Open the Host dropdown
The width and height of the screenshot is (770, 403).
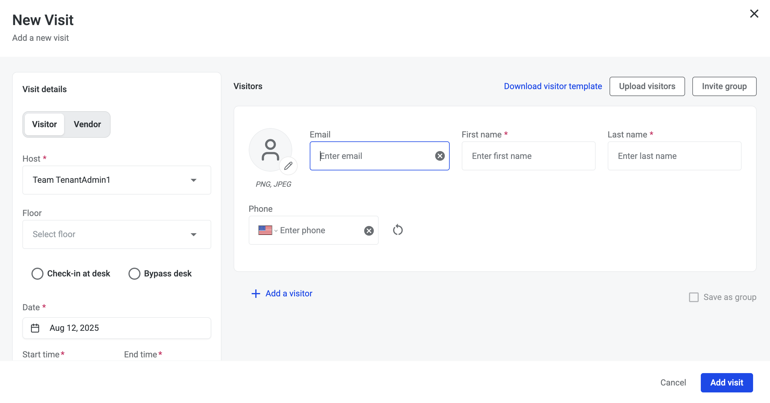[x=117, y=180]
